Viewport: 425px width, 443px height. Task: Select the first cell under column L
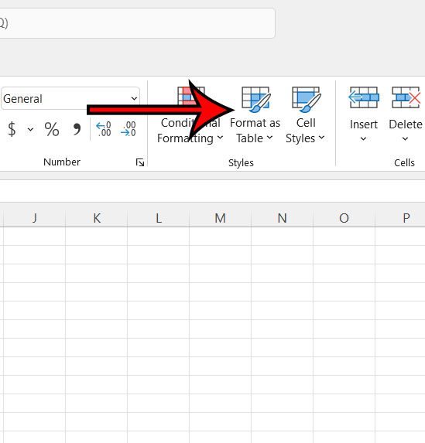159,237
